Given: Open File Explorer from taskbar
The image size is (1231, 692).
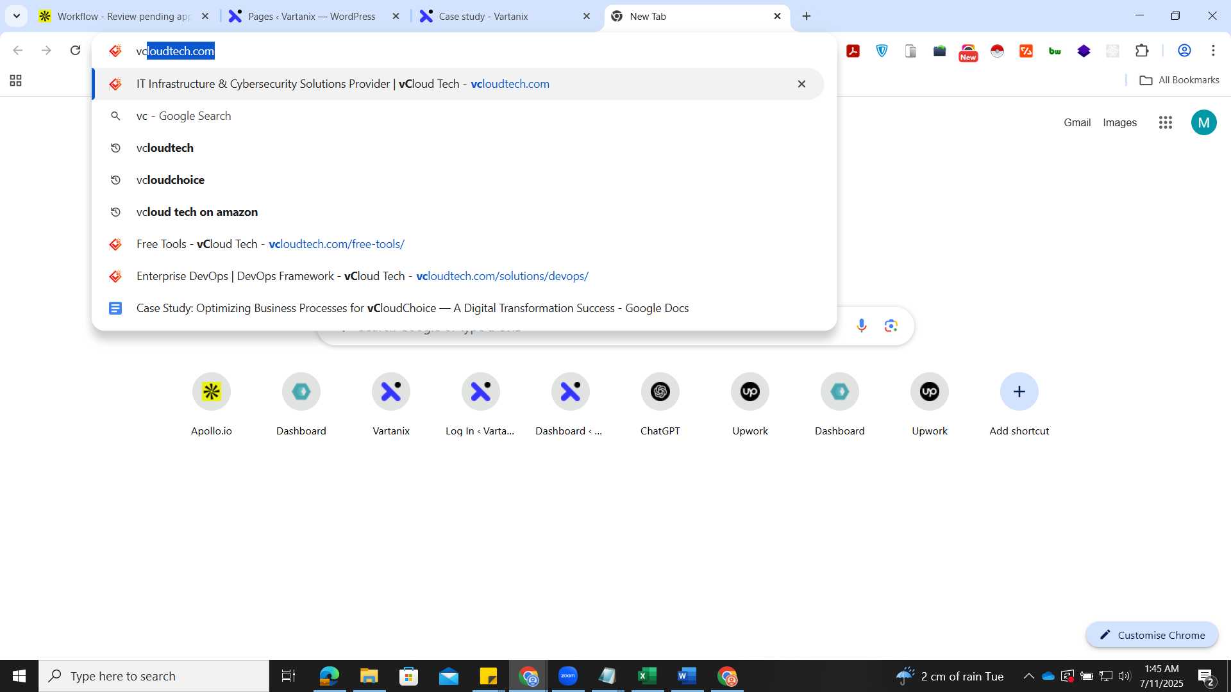Looking at the screenshot, I should pos(369,676).
